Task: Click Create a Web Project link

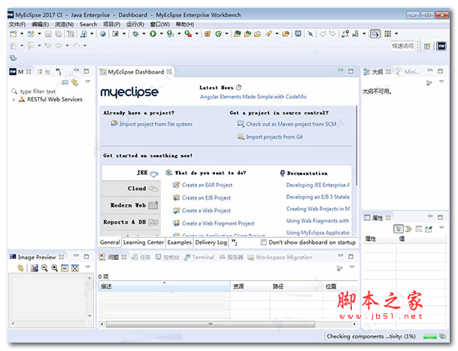Action: (206, 211)
